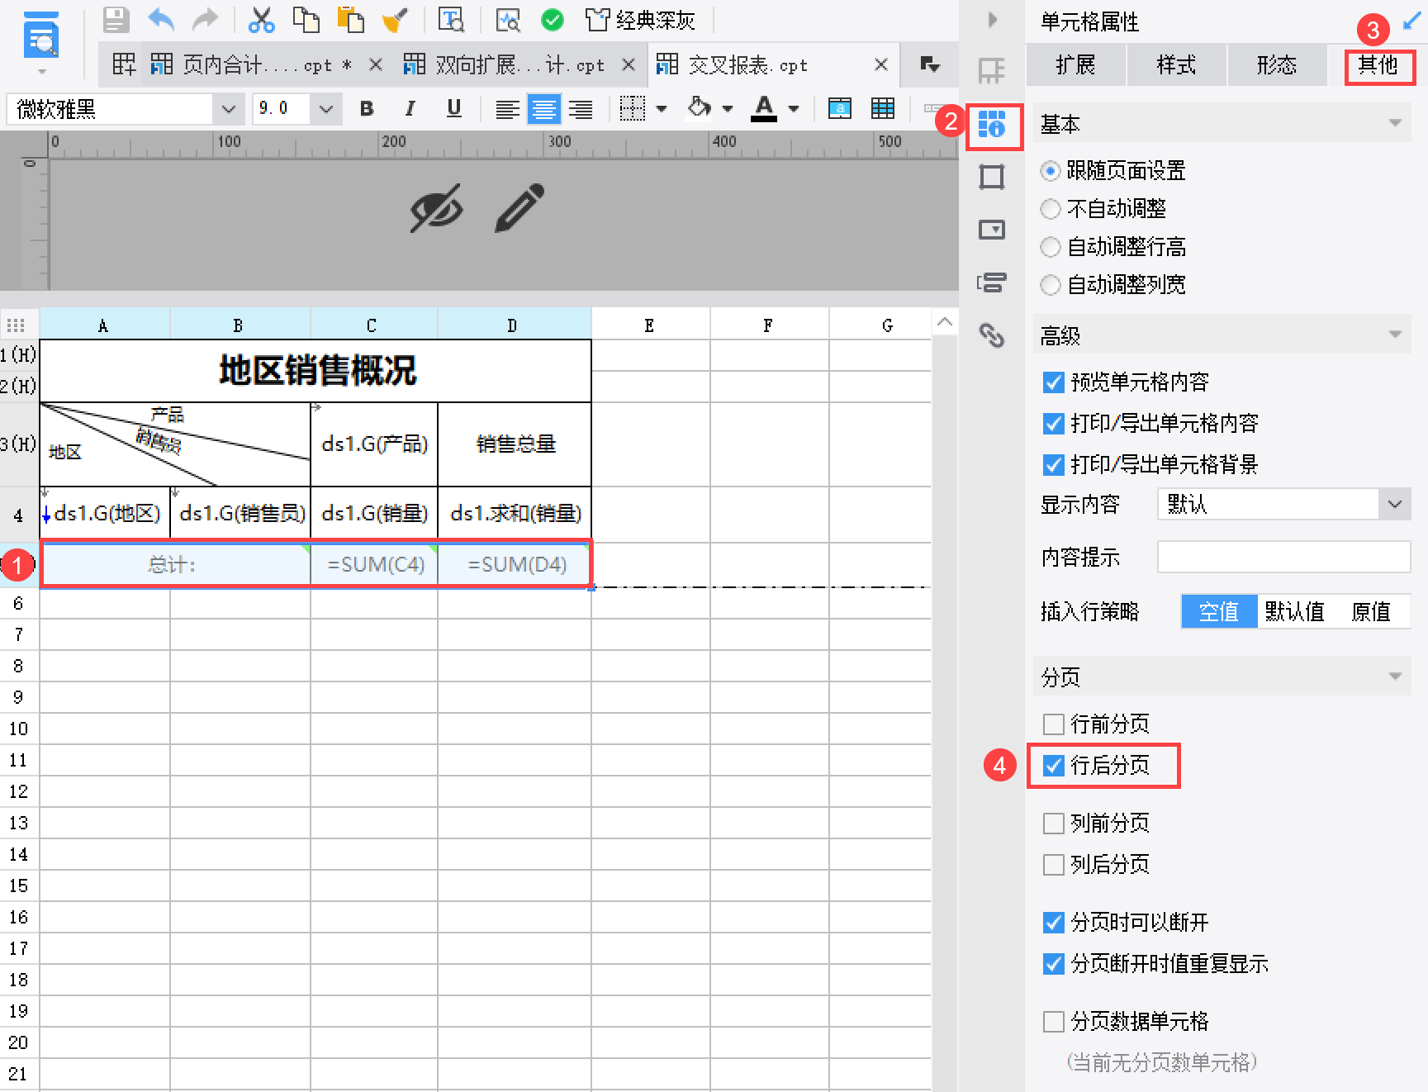
Task: Toggle 预览单元格内容 checkbox
Action: pos(1054,382)
